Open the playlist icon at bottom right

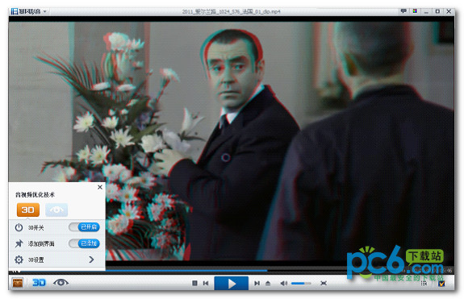pyautogui.click(x=424, y=284)
